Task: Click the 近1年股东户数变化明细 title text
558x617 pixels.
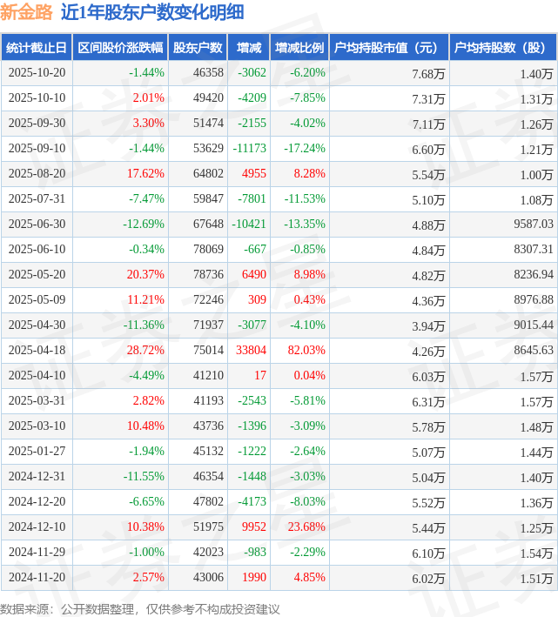Action: [152, 12]
